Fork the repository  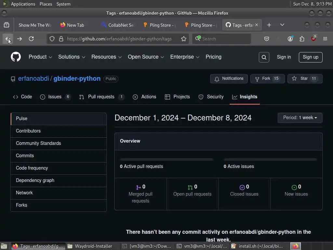pyautogui.click(x=267, y=79)
